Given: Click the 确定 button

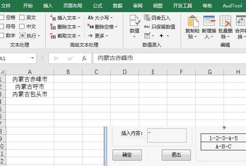Looking at the screenshot, I should 127,155.
